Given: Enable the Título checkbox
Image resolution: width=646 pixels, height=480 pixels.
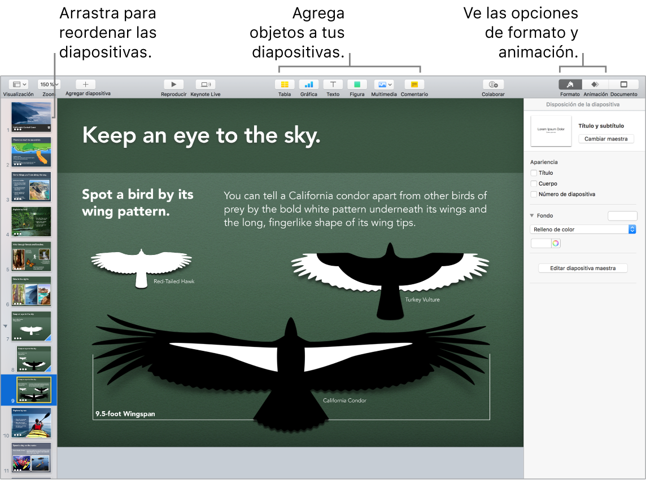Looking at the screenshot, I should (x=533, y=173).
